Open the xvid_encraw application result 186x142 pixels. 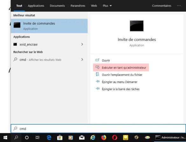tap(49, 45)
